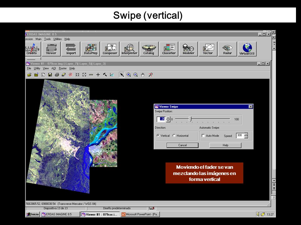This screenshot has height=225, width=301.
Task: Click the Swipe Position slider handle
Action: (190, 119)
